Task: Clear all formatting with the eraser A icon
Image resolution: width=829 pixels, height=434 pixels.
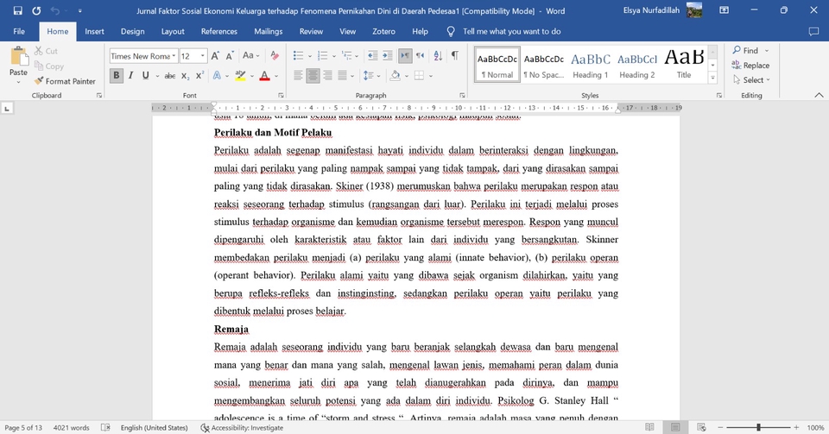Action: click(275, 55)
